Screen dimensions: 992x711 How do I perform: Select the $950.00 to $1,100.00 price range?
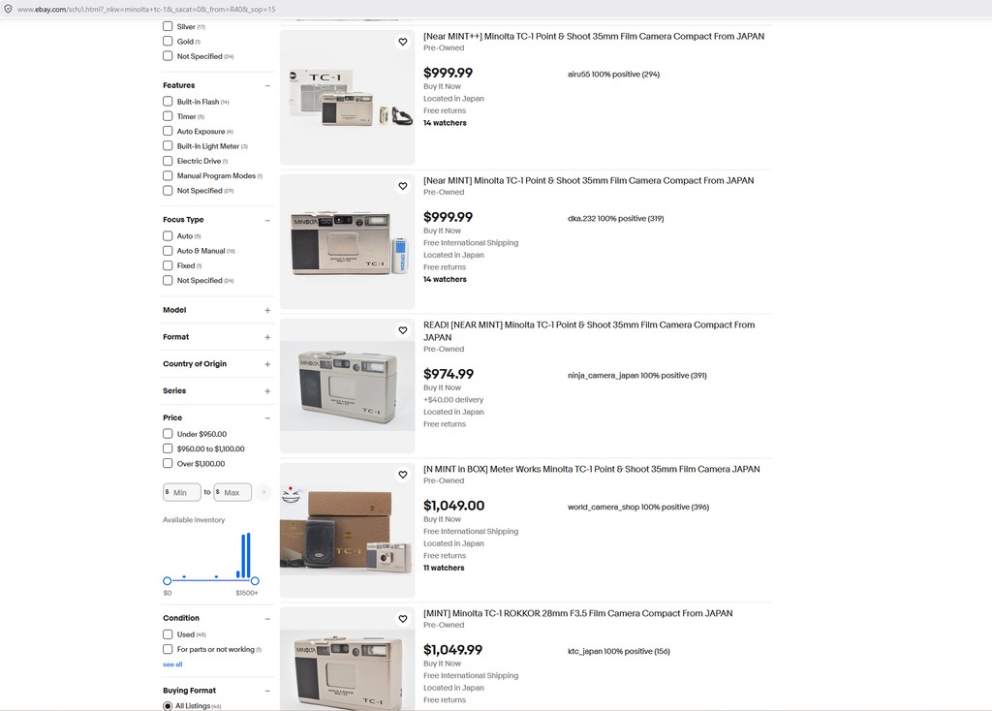pos(168,448)
